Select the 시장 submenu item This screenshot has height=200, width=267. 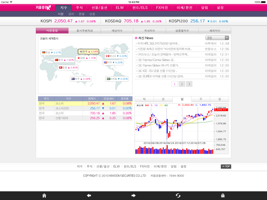[61, 14]
